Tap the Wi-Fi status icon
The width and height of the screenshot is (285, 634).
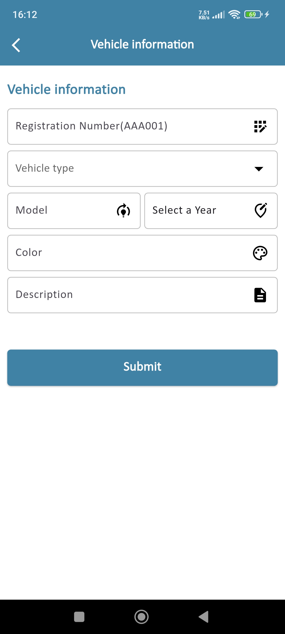[x=234, y=14]
